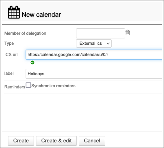
Task: Click the ICS url field label
Action: click(11, 54)
